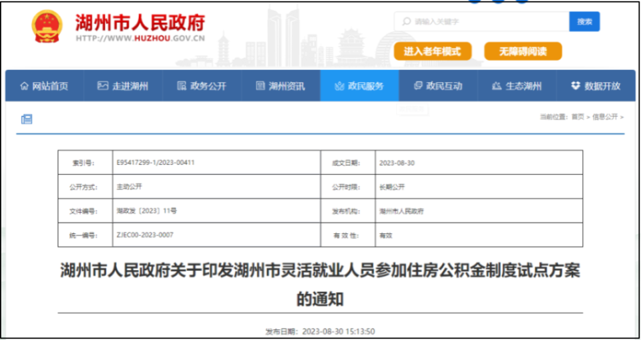
Task: Open the 生态湖州 nav tab
Action: pyautogui.click(x=517, y=86)
